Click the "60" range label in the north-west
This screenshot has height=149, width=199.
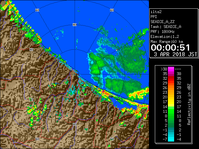click(x=37, y=10)
